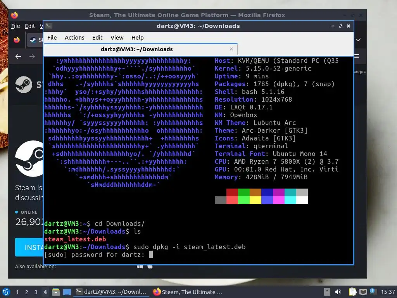Screen dimensions: 397x298
Task: Click the magenta color block in neofetch
Action: click(x=278, y=200)
